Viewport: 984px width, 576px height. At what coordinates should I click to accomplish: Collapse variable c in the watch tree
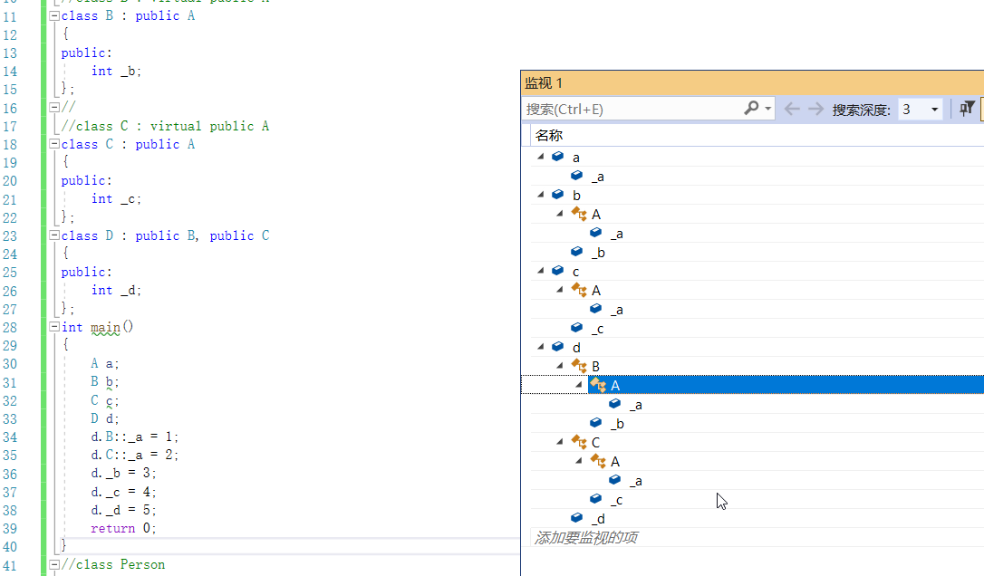click(x=540, y=271)
